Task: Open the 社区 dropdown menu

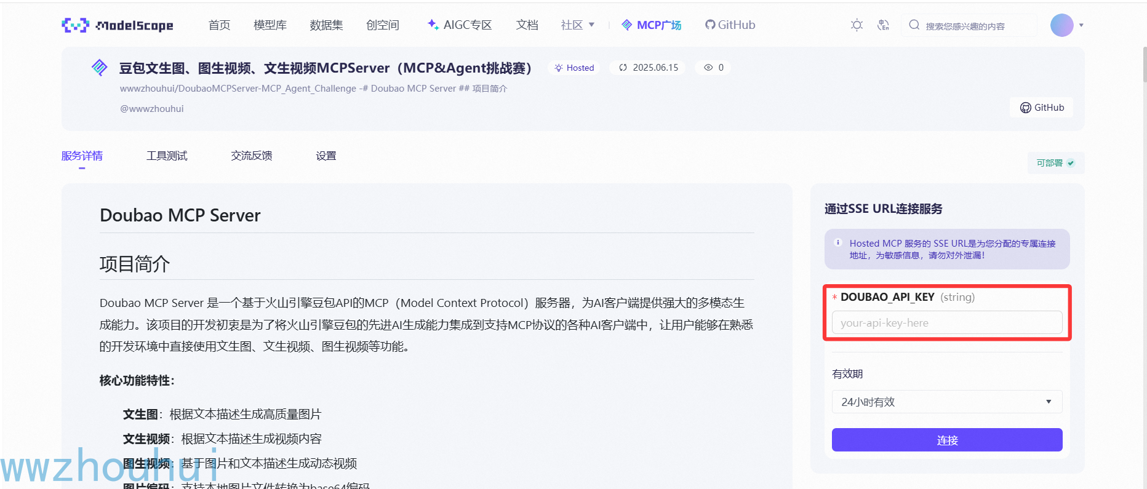Action: point(578,25)
